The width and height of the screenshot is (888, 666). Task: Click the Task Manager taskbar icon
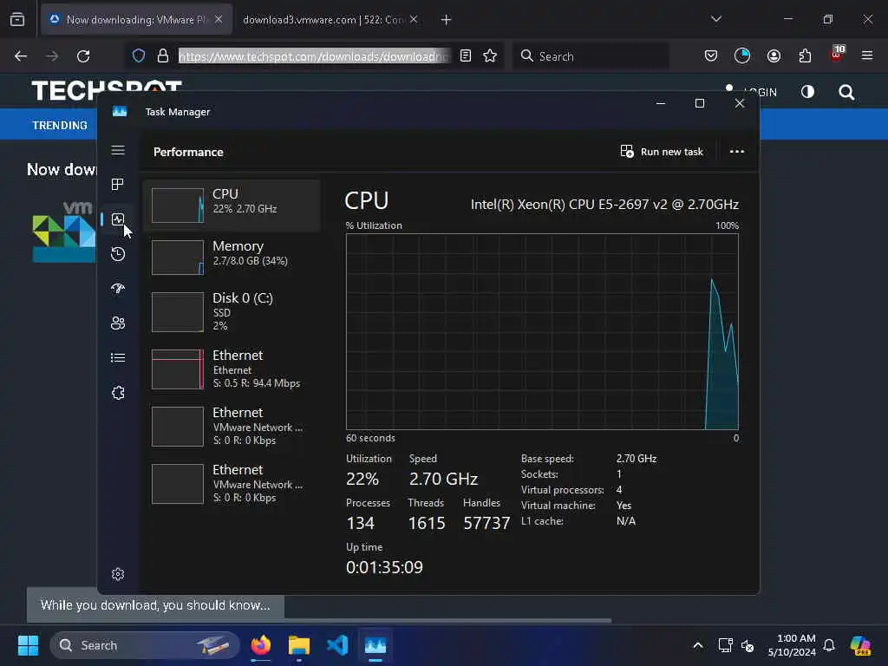(375, 645)
